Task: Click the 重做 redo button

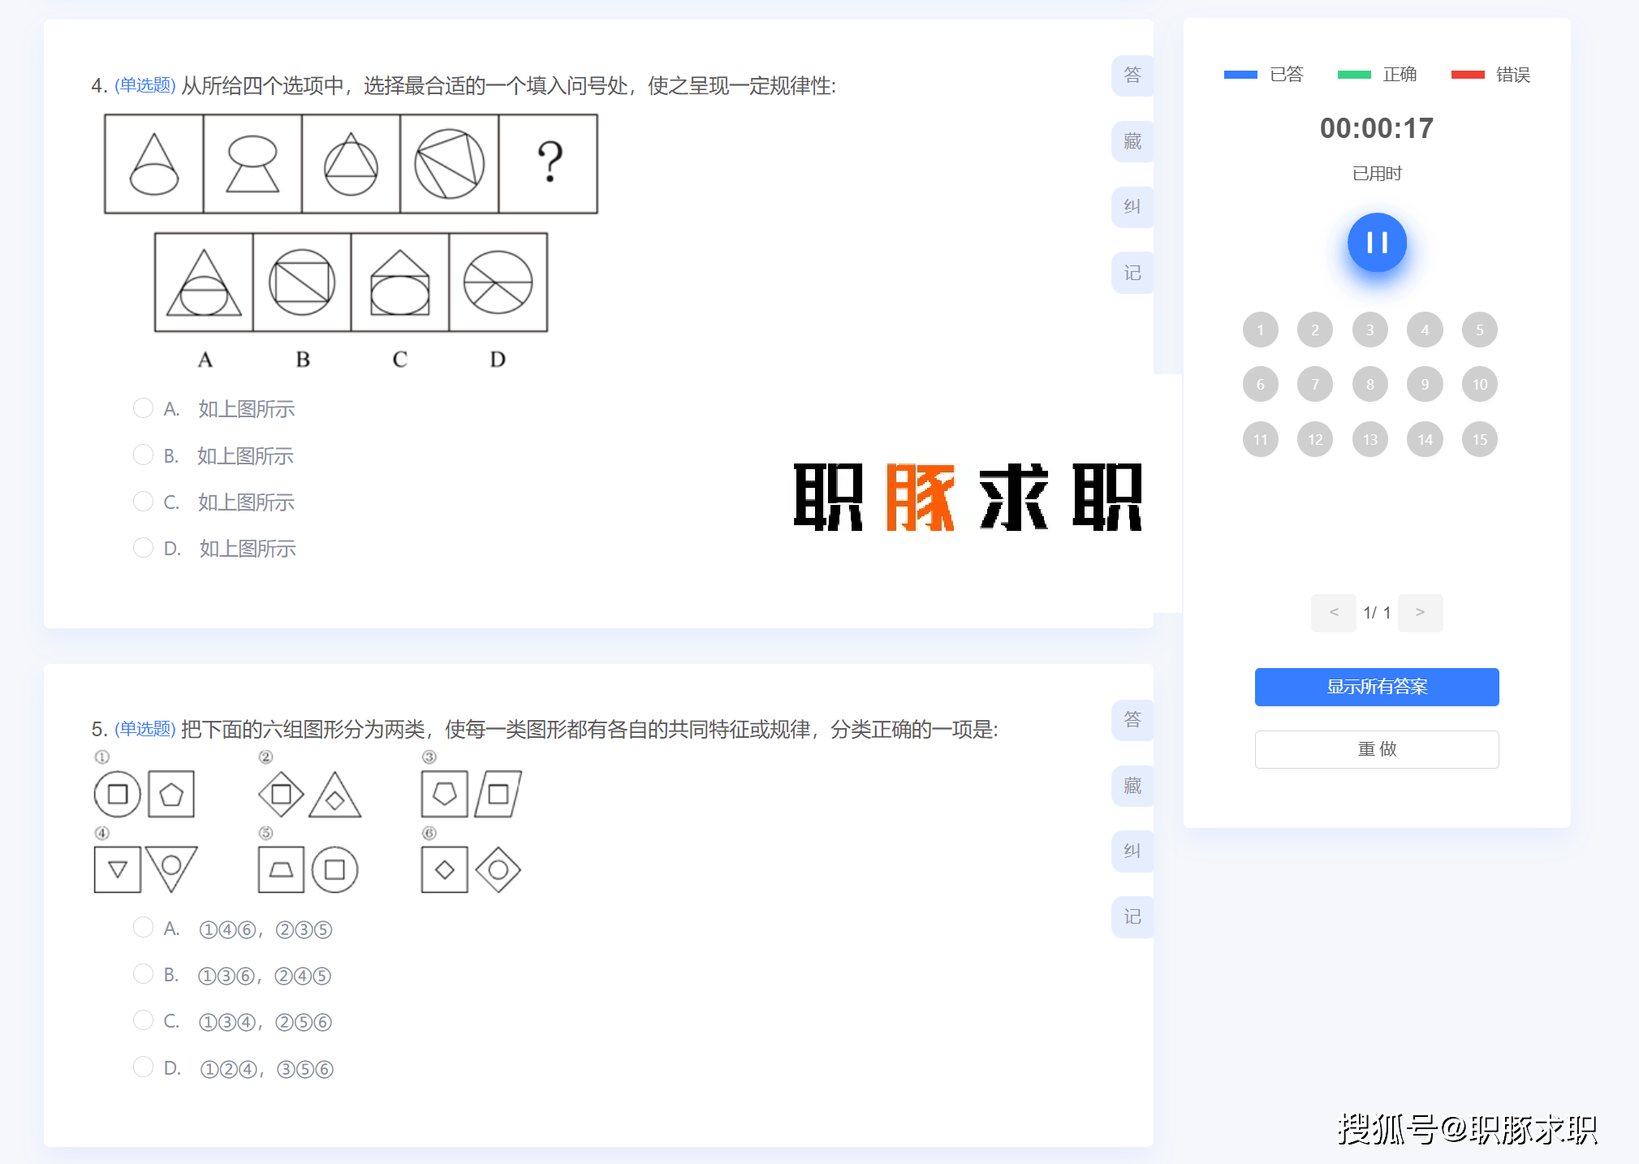Action: [x=1376, y=748]
